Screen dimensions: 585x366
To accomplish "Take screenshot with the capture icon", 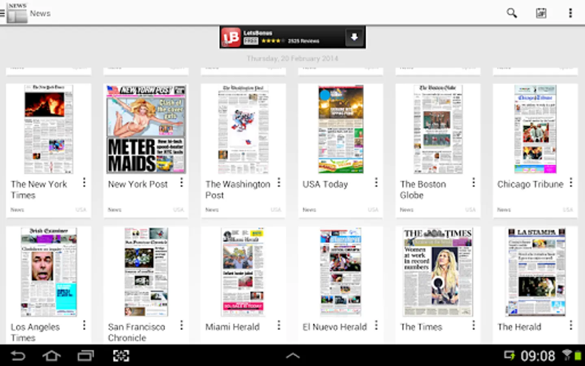I will [x=121, y=356].
